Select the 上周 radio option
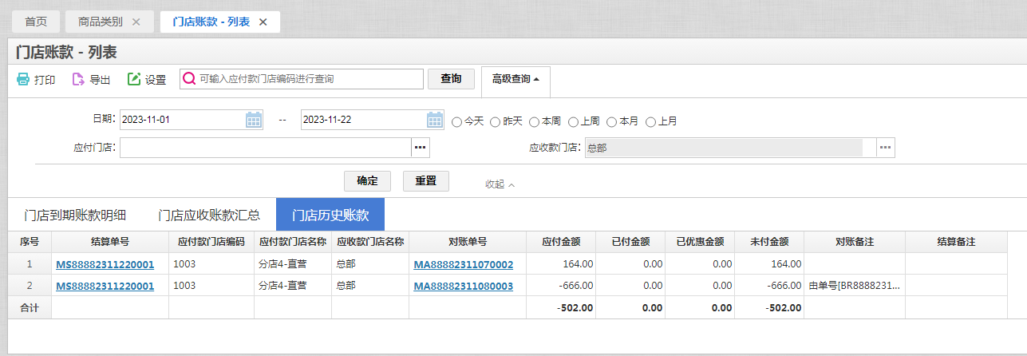1027x356 pixels. tap(573, 122)
